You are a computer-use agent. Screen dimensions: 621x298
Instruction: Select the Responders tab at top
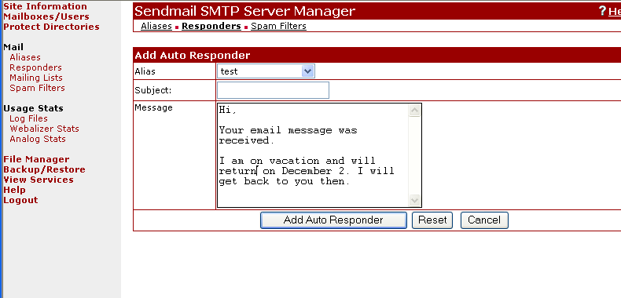(x=211, y=26)
